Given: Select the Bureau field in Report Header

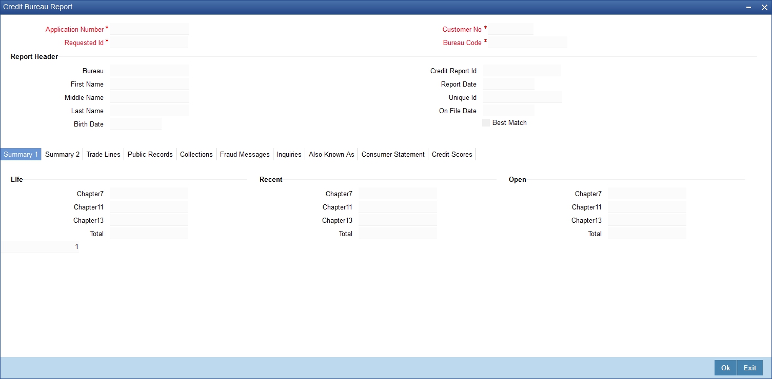Looking at the screenshot, I should (149, 71).
